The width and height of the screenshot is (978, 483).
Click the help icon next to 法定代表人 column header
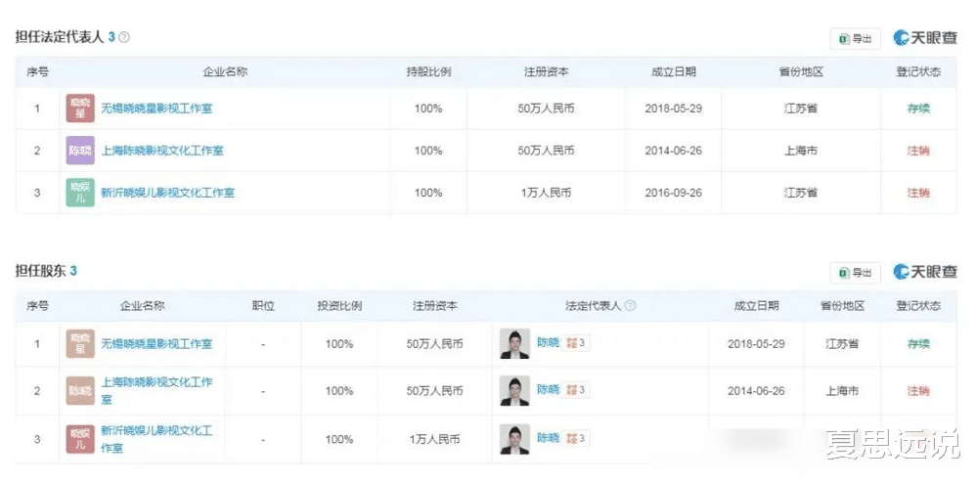pos(631,306)
